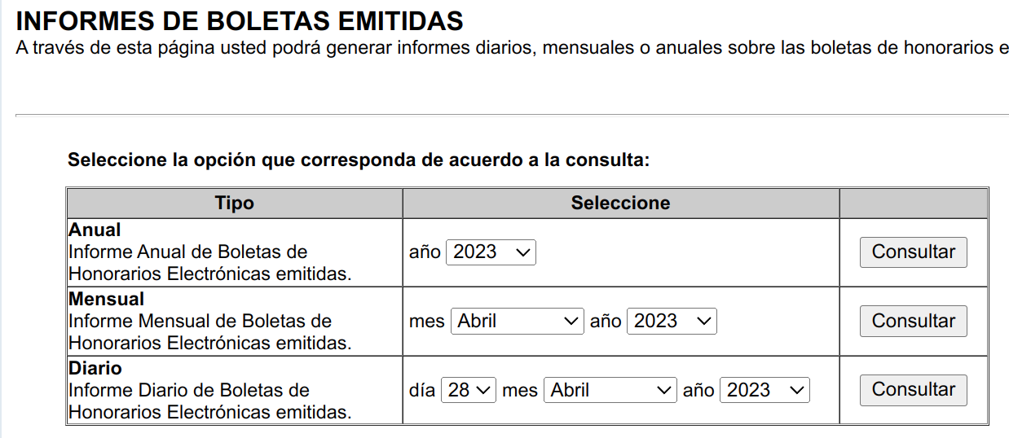Click the 'Seleccione la opción que corresponda' instruction
The image size is (1009, 438).
[x=359, y=160]
